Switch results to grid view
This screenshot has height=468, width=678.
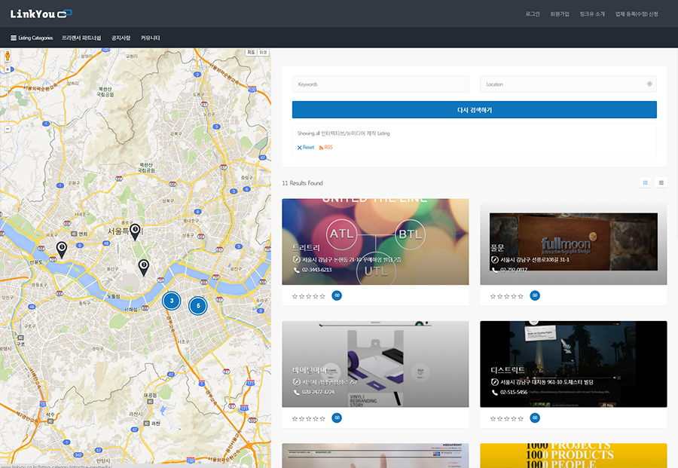(645, 182)
